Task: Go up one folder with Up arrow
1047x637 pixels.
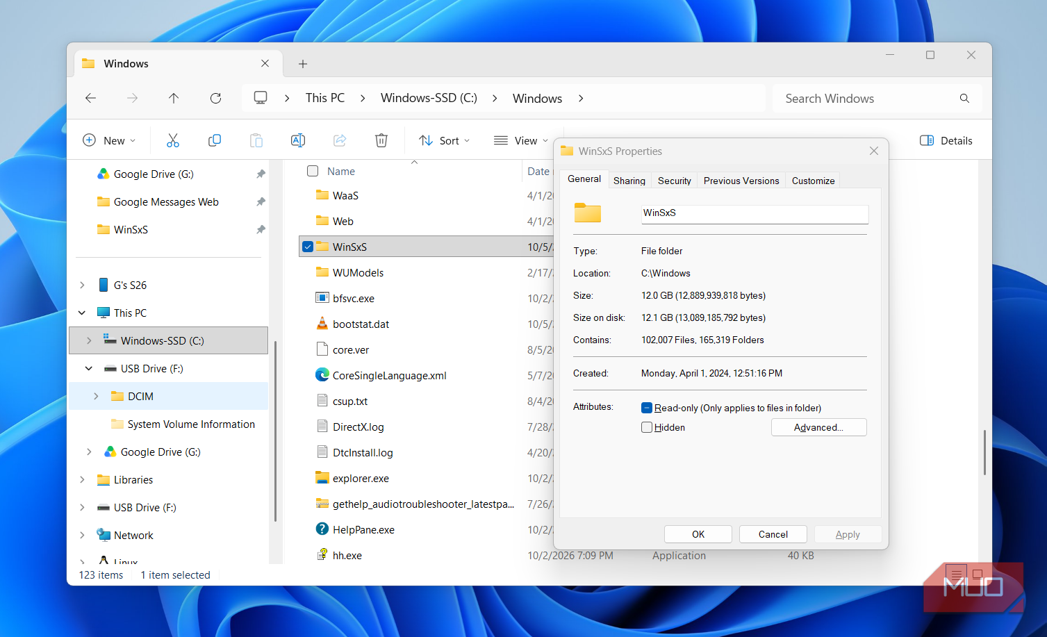Action: [174, 98]
